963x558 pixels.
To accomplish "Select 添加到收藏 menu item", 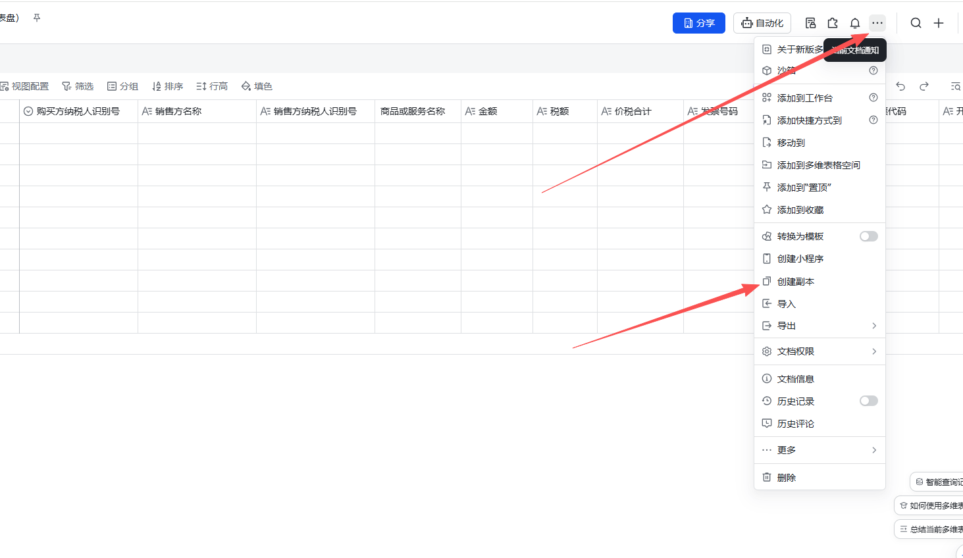I will 820,210.
